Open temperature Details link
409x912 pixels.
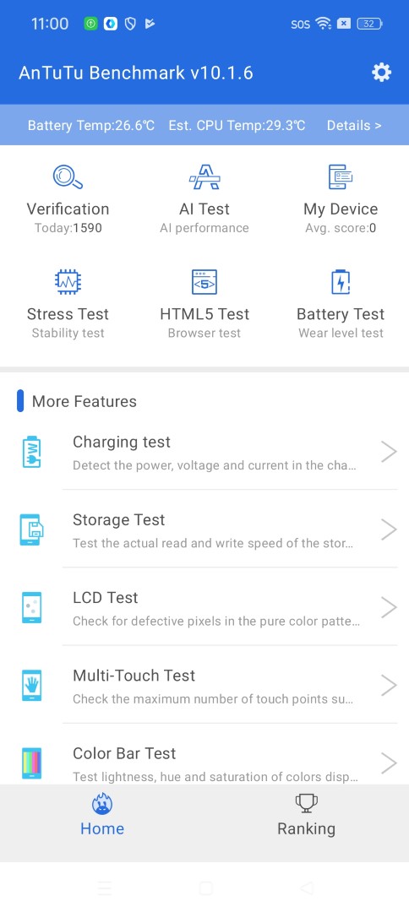(x=354, y=126)
